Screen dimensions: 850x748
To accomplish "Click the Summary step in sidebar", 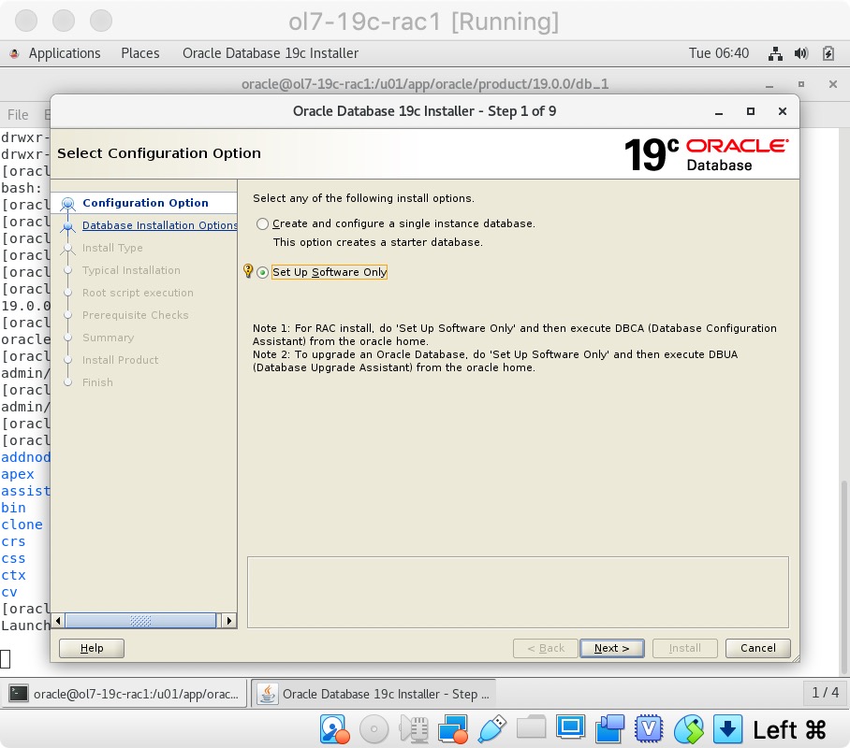I will [x=108, y=338].
